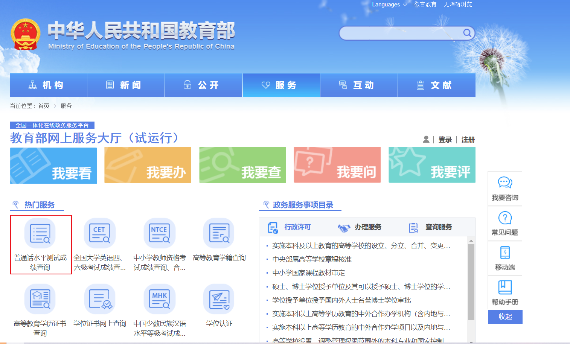The image size is (570, 344).
Task: Open the 机构 navigation menu
Action: pyautogui.click(x=49, y=85)
